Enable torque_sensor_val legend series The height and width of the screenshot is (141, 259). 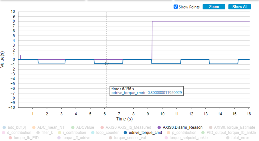point(126,138)
